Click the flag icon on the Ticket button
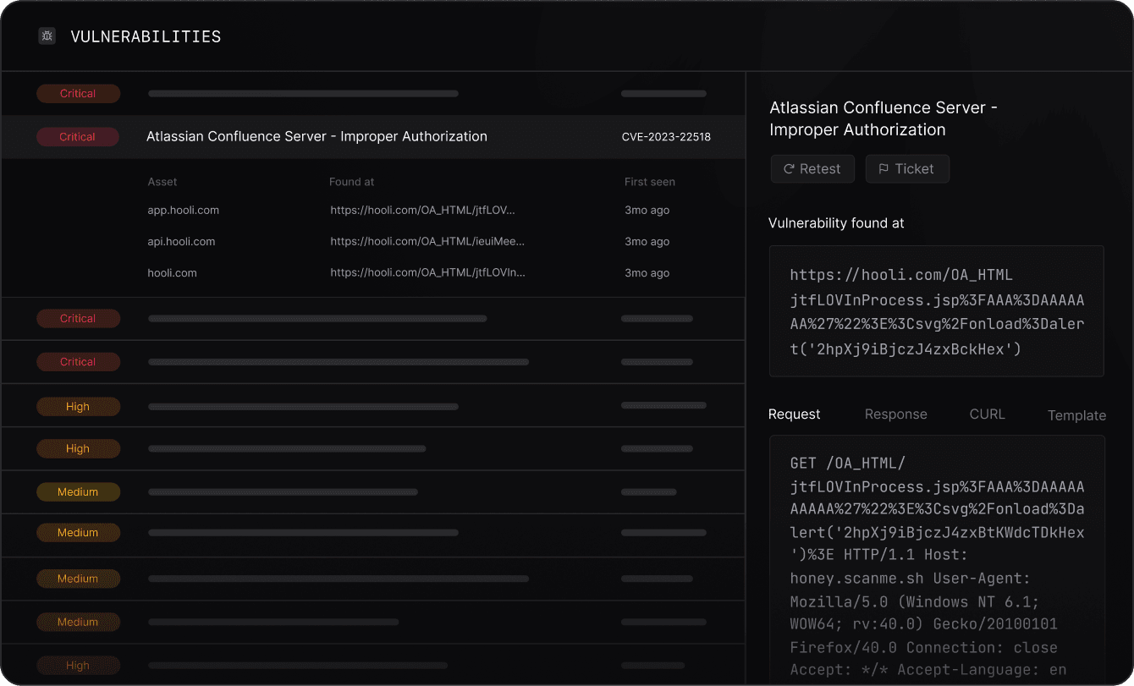Screen dimensions: 1134x686 [x=886, y=168]
